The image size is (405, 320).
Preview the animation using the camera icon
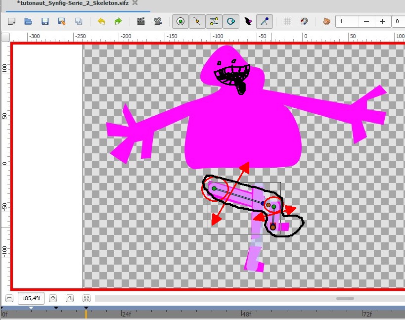(158, 21)
